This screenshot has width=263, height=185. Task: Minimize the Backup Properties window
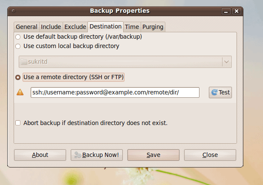[x=226, y=11]
